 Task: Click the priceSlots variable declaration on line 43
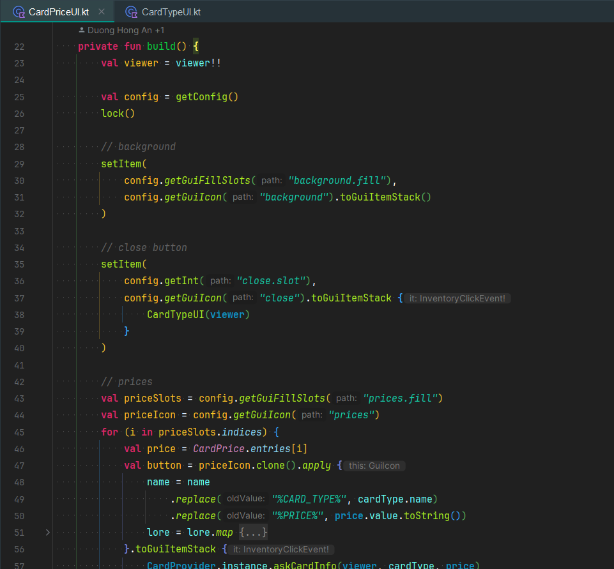[x=153, y=398]
